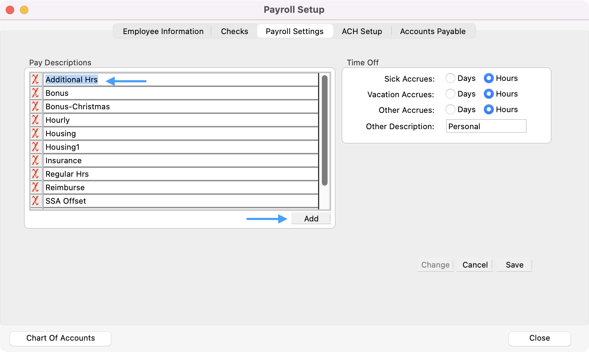
Task: Edit the Other Description field
Action: click(x=486, y=126)
